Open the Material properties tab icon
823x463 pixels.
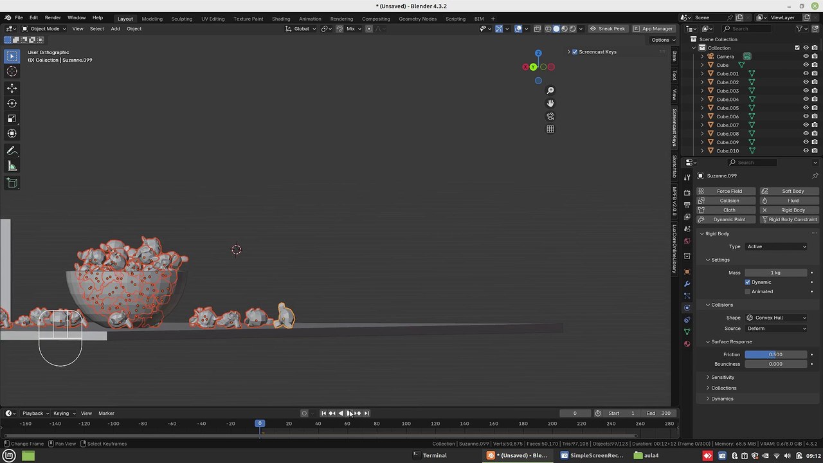pyautogui.click(x=687, y=344)
